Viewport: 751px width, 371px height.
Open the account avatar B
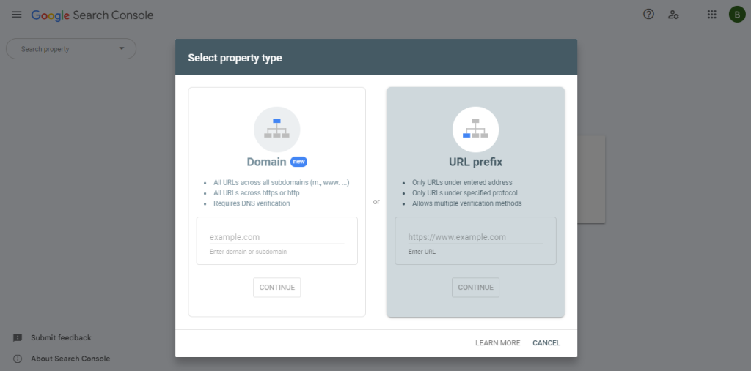click(737, 15)
